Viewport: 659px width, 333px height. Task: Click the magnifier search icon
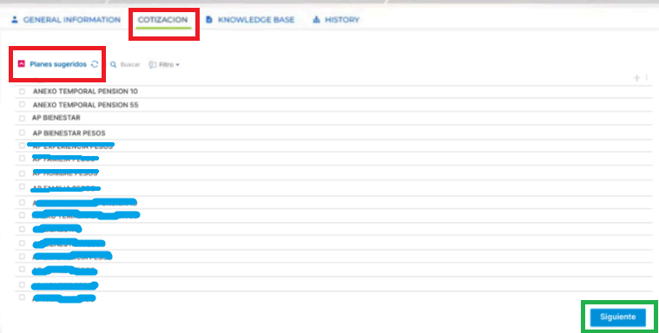tap(113, 65)
